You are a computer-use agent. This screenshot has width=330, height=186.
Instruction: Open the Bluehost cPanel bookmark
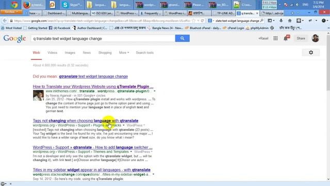point(203,28)
